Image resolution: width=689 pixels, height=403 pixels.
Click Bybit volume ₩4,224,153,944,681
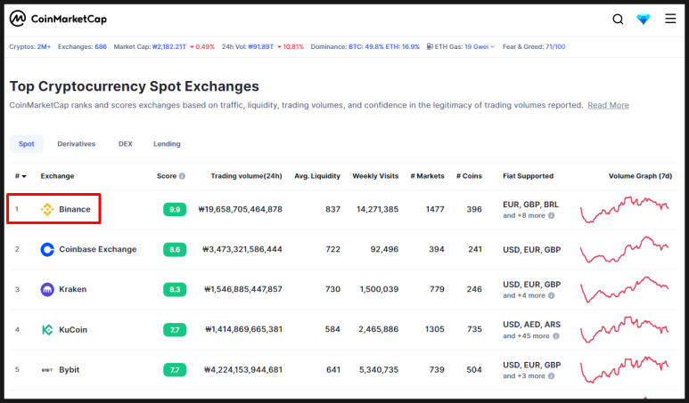point(243,370)
